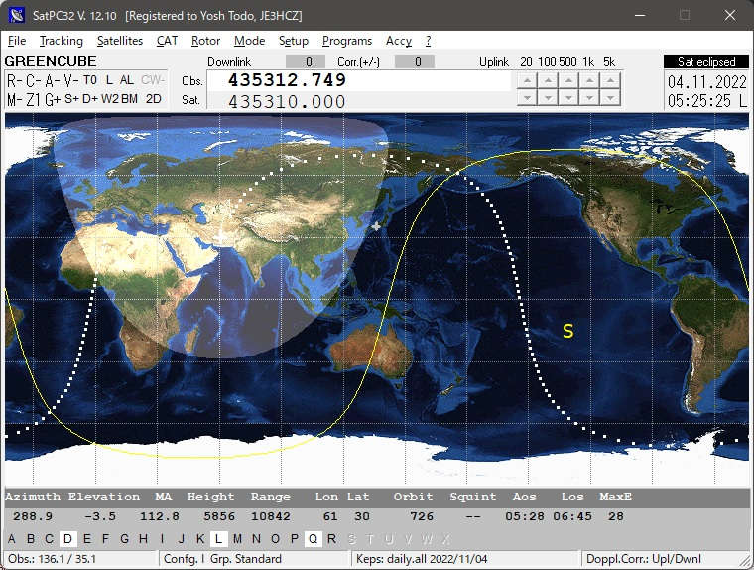Select satellite letter Q
This screenshot has height=570, width=754.
point(313,539)
